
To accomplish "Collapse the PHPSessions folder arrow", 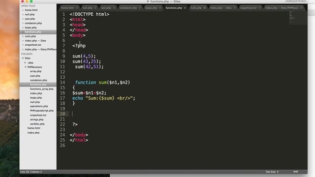I will pyautogui.click(x=26, y=67).
